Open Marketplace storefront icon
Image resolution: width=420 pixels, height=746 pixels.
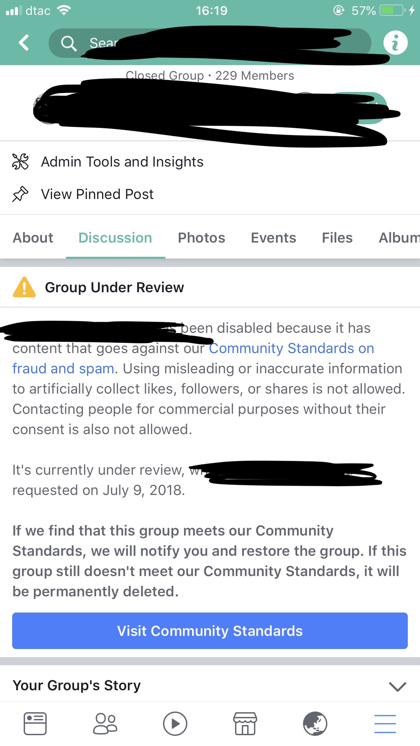tap(245, 724)
